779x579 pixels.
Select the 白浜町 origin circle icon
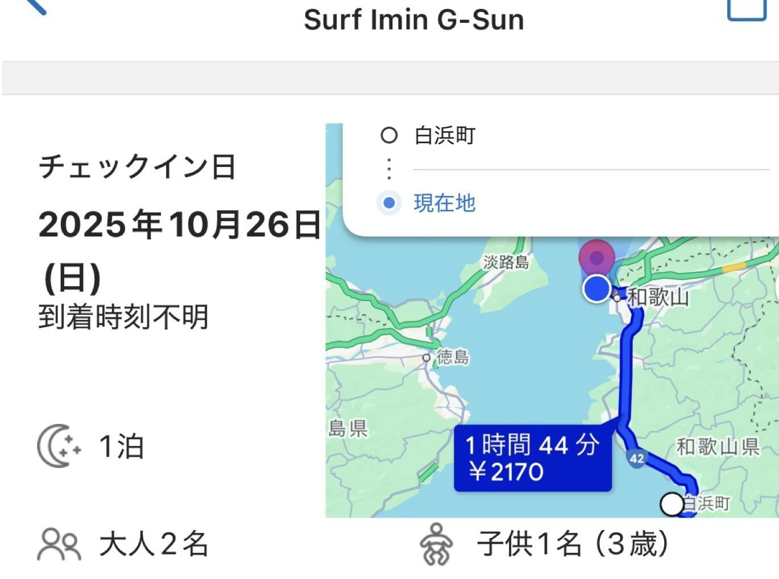click(x=389, y=135)
